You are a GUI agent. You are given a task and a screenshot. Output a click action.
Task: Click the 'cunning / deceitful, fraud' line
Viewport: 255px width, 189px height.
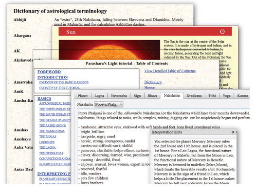pos(99,159)
